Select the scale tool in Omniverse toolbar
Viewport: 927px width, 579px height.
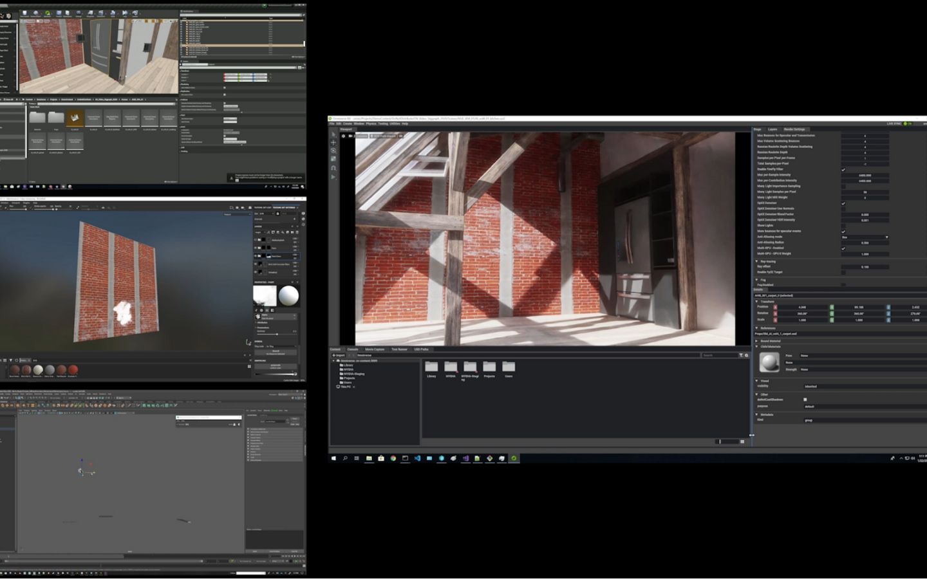pyautogui.click(x=333, y=159)
